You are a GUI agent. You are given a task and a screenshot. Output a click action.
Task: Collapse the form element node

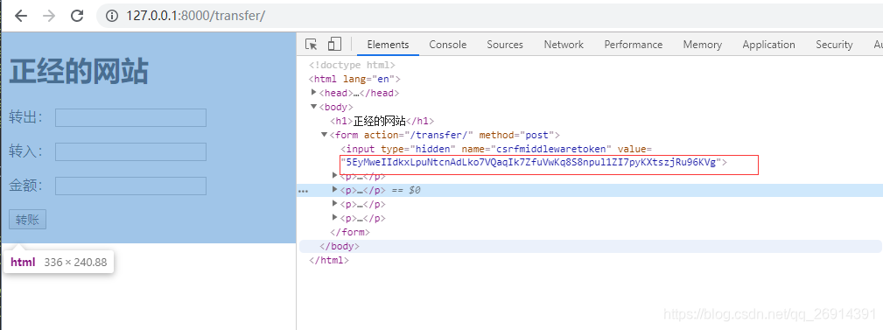(x=325, y=135)
